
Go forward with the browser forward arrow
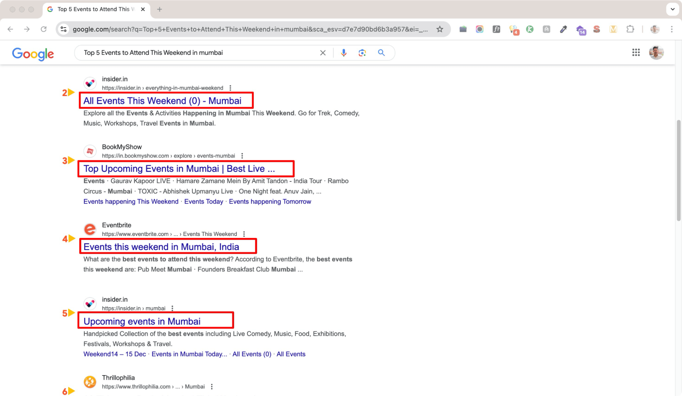click(x=27, y=29)
